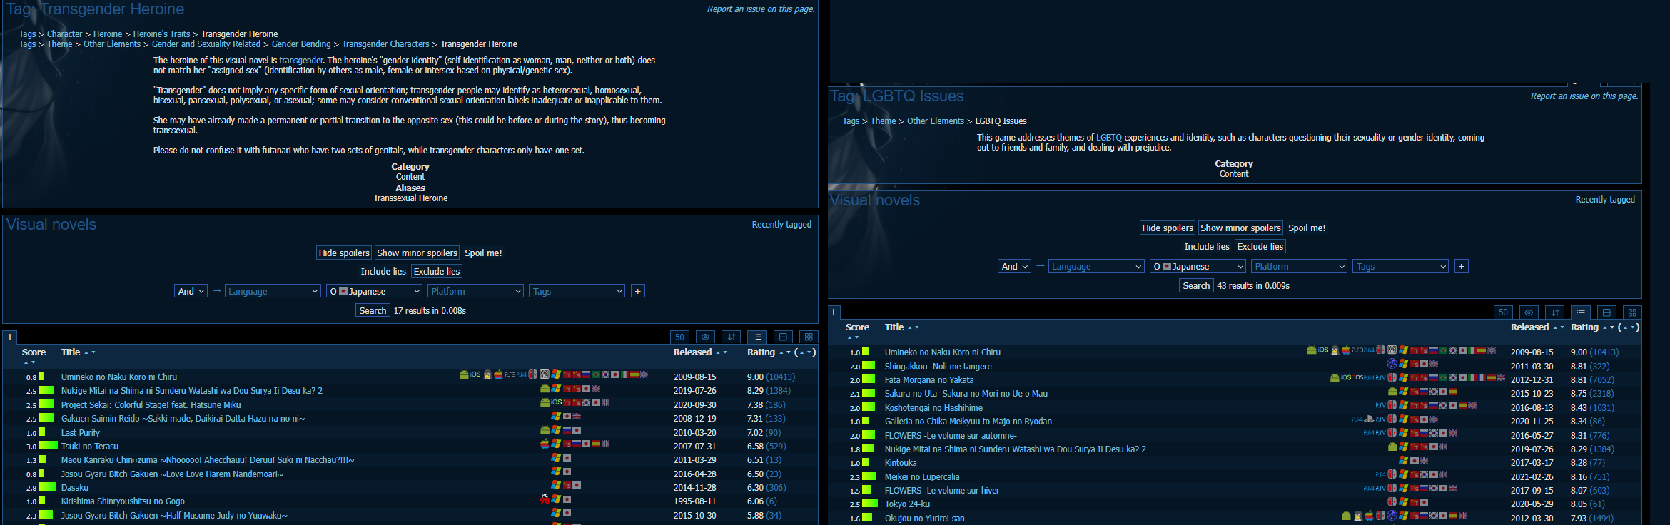Choose Exclude lies on Transgender Heroine page

click(437, 271)
